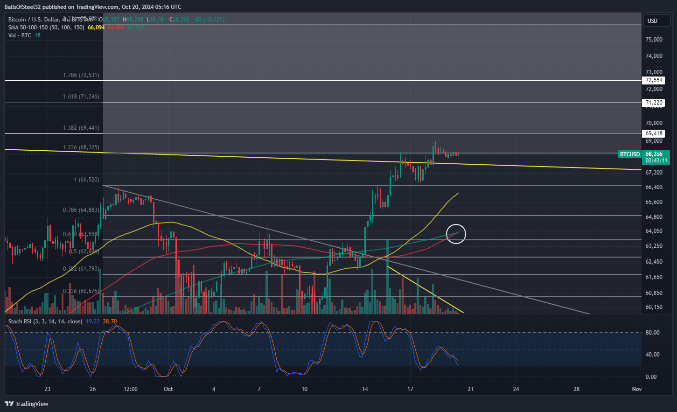Click 70,000 on the price axis
This screenshot has width=677, height=412.
point(654,123)
